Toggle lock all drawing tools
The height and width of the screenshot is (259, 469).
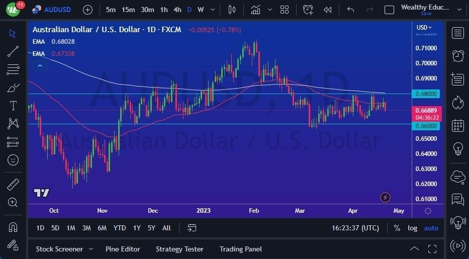(x=13, y=245)
